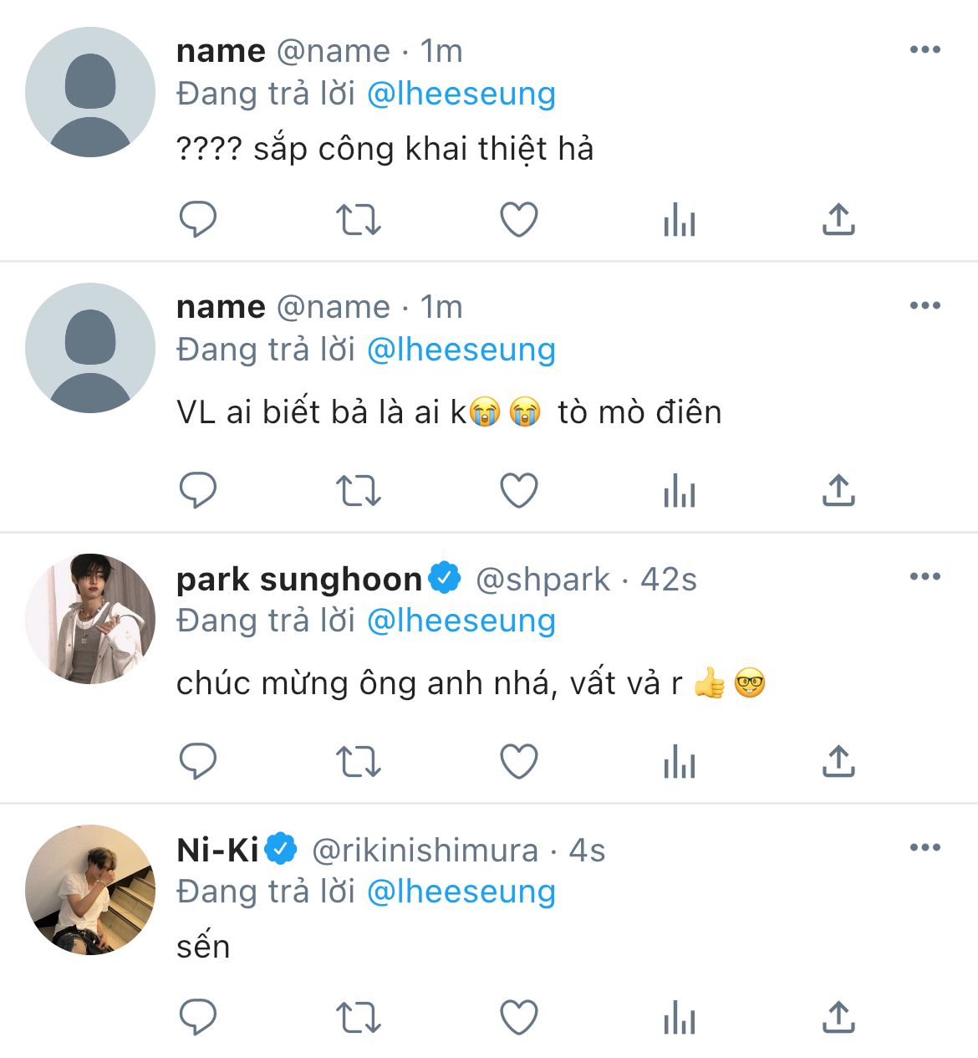Like park sunghoon's tweet
This screenshot has width=978, height=1058.
[518, 762]
